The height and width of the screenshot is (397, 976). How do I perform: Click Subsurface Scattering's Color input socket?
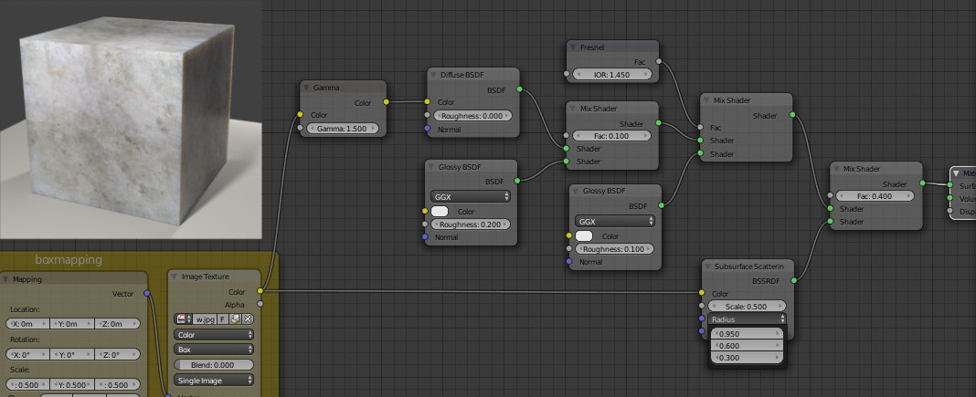pyautogui.click(x=702, y=293)
